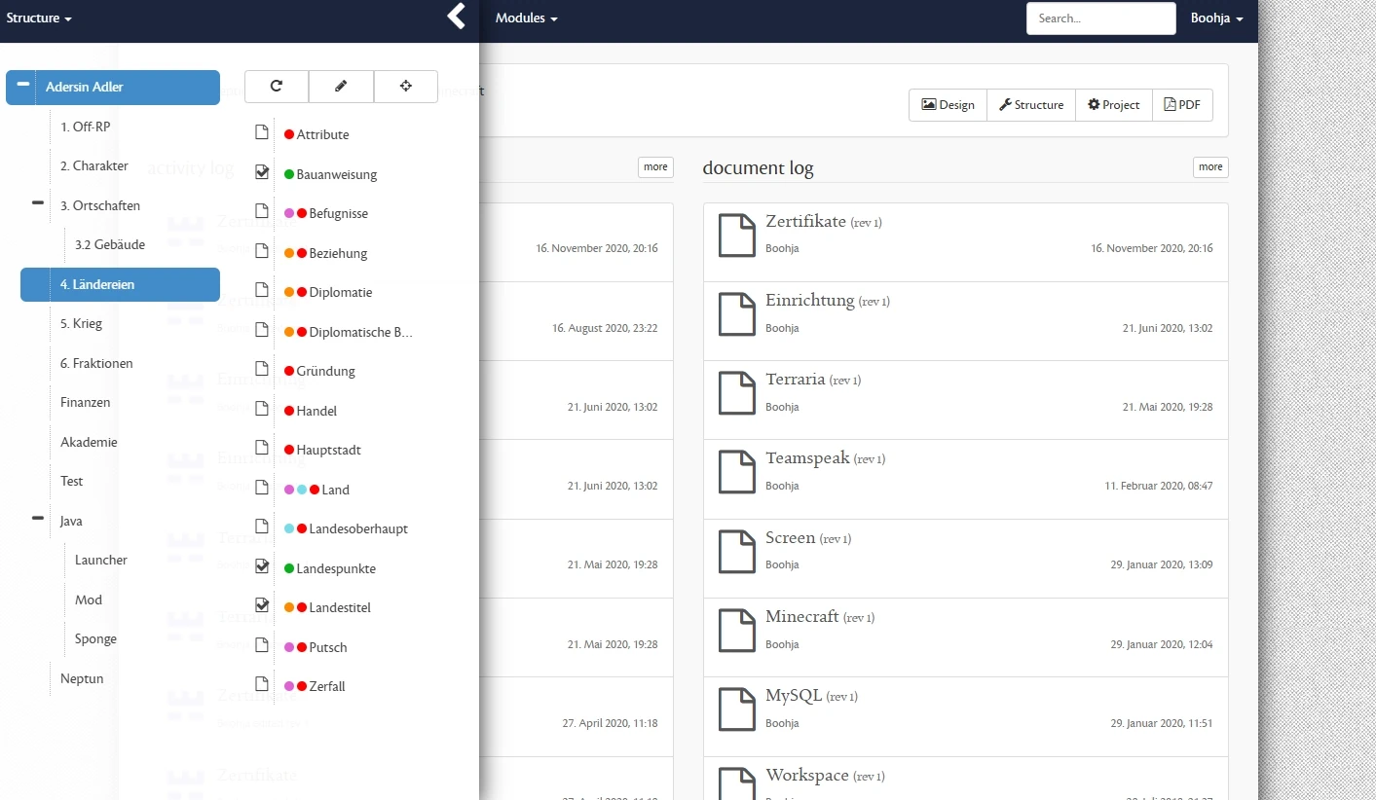Click the pencil edit icon button
This screenshot has width=1376, height=800.
[341, 86]
